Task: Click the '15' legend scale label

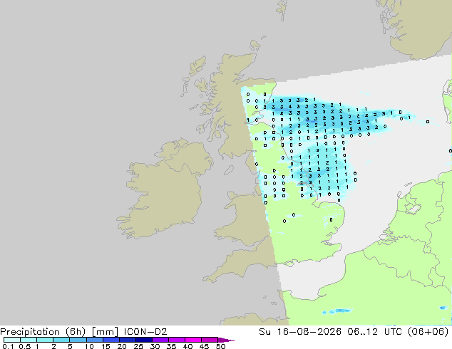Action: pos(106,346)
